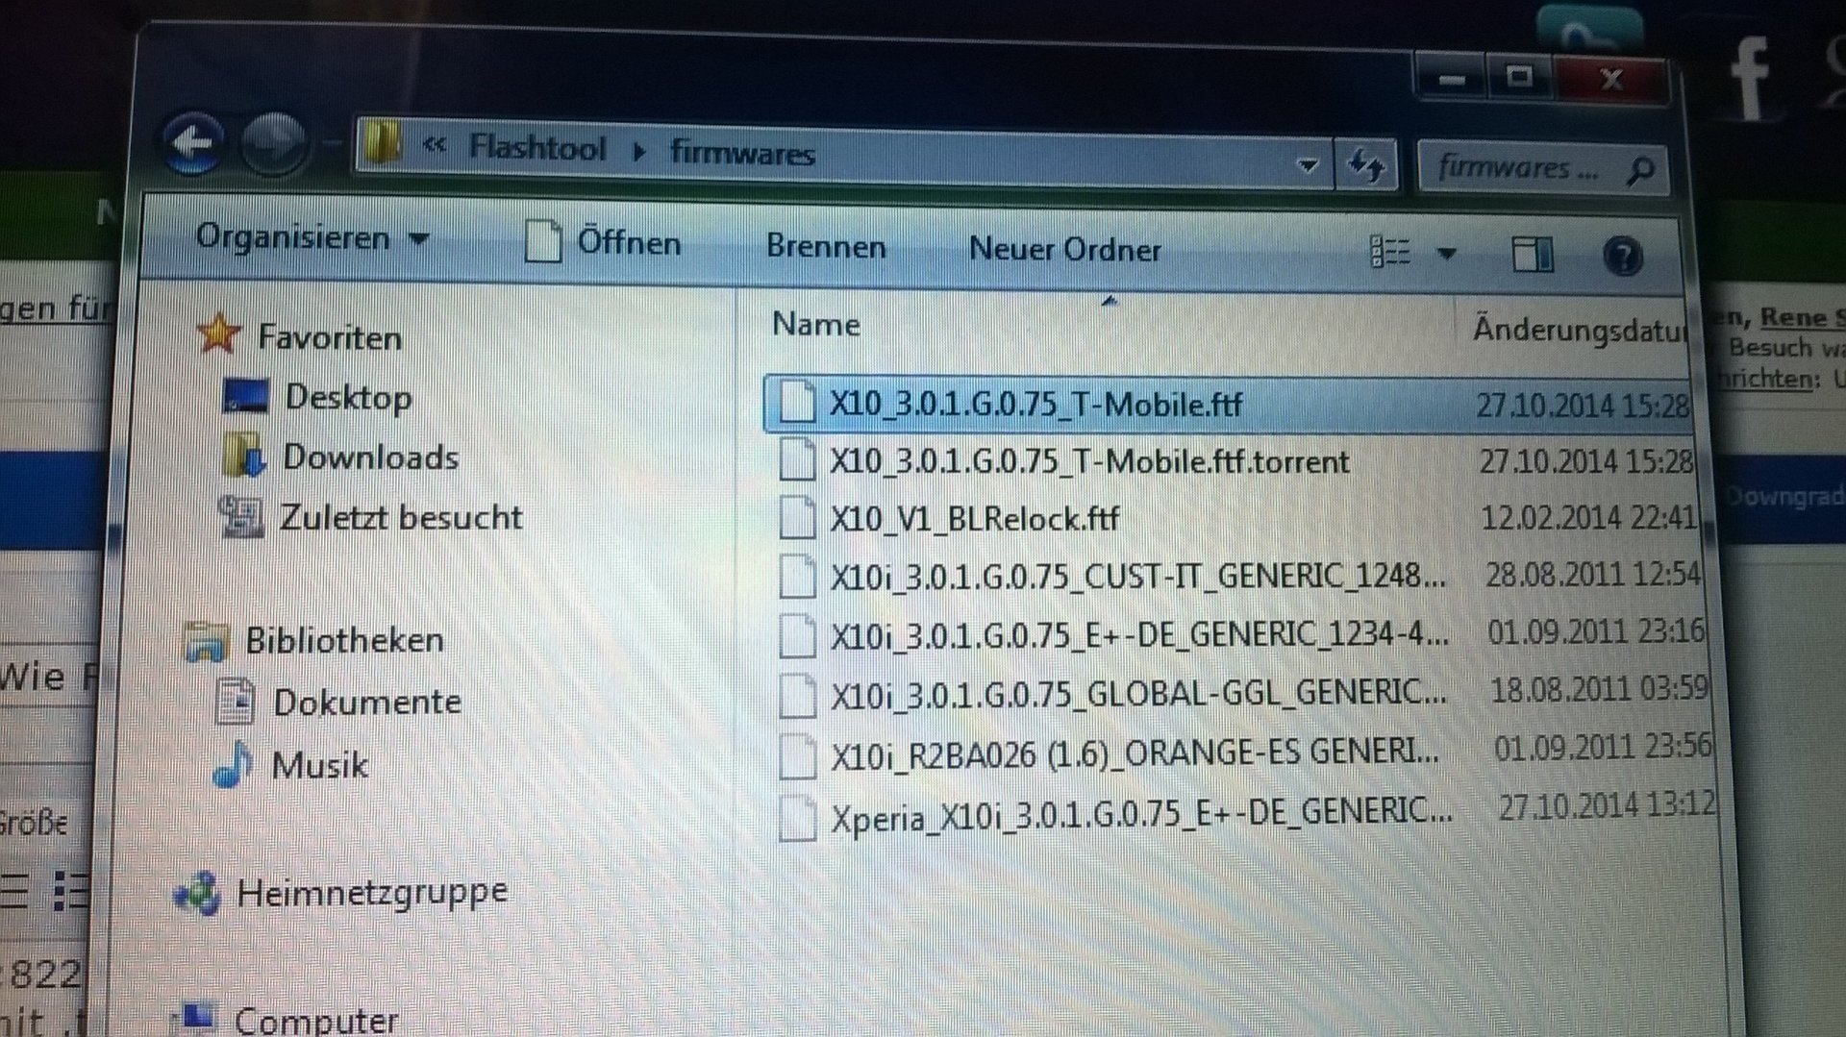Viewport: 1846px width, 1037px height.
Task: Open the address bar history dropdown arrow
Action: 1307,164
